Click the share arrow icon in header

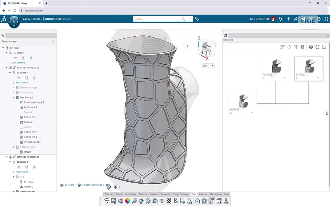click(x=296, y=19)
